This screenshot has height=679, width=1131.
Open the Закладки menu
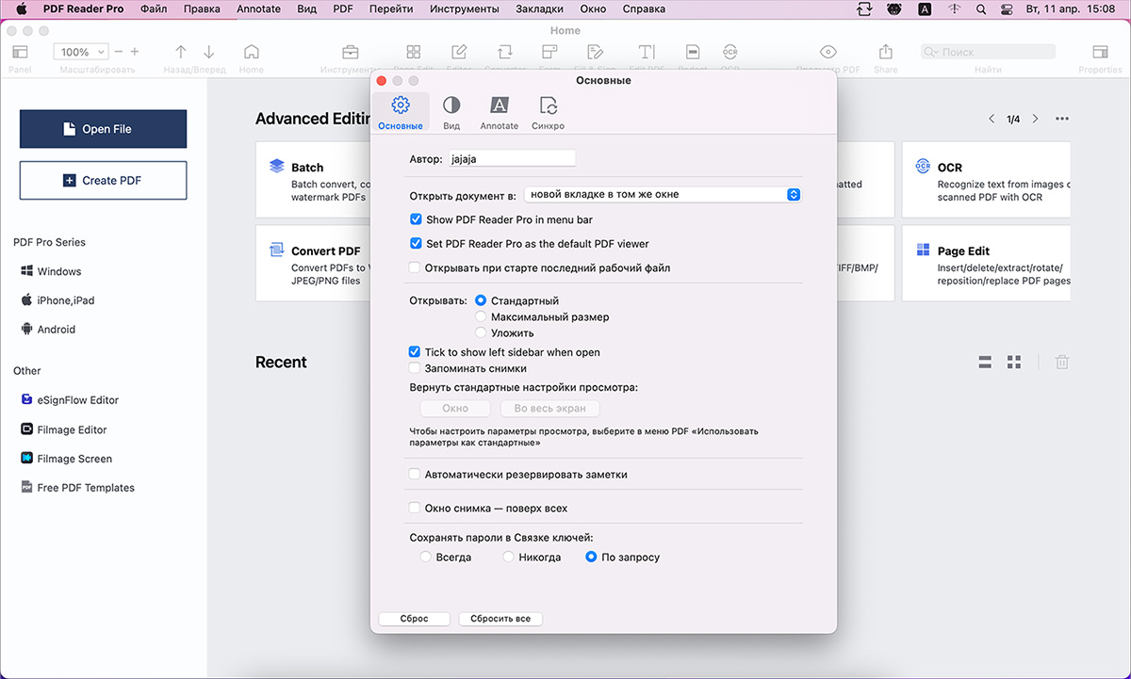tap(539, 9)
